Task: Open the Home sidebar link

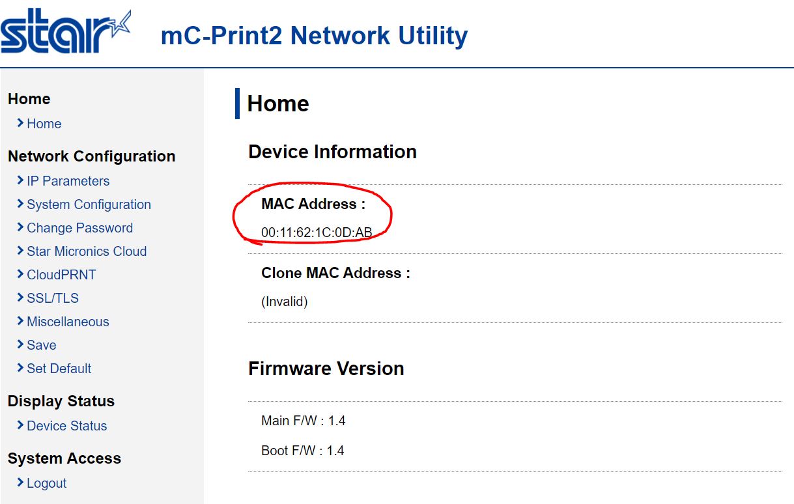Action: pyautogui.click(x=44, y=124)
